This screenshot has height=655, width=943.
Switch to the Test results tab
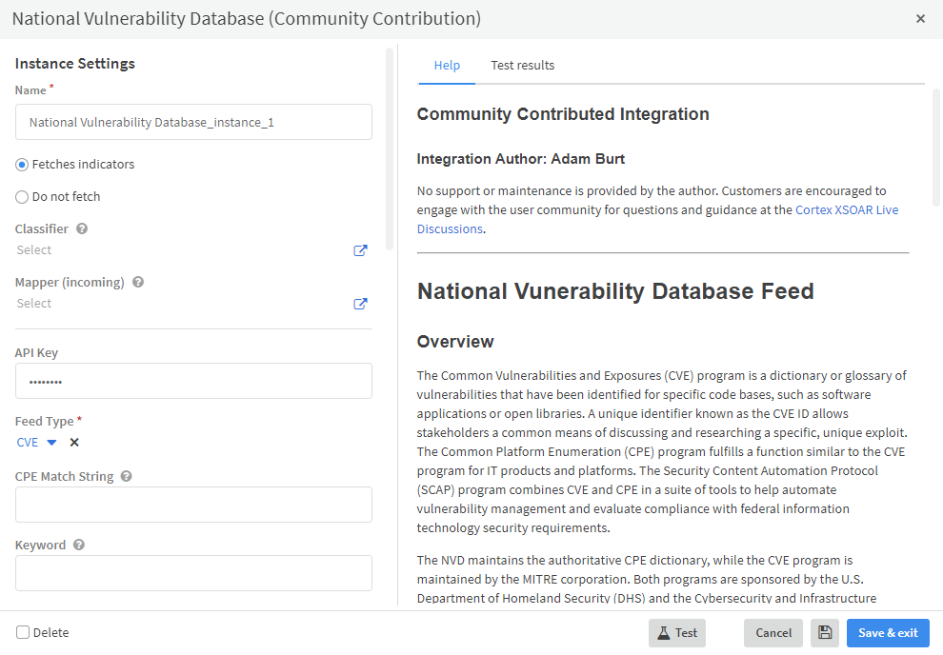point(522,66)
